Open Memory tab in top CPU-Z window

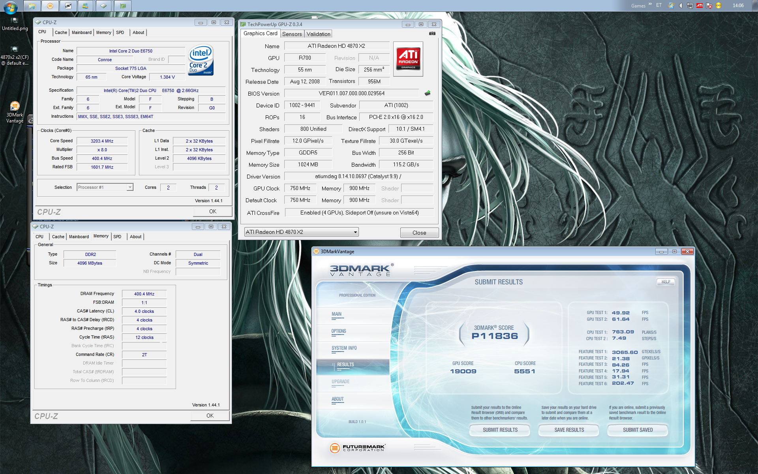tap(104, 32)
